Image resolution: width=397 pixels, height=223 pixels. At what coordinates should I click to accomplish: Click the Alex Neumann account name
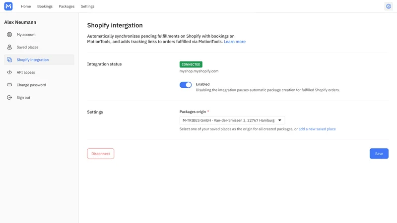click(x=20, y=22)
